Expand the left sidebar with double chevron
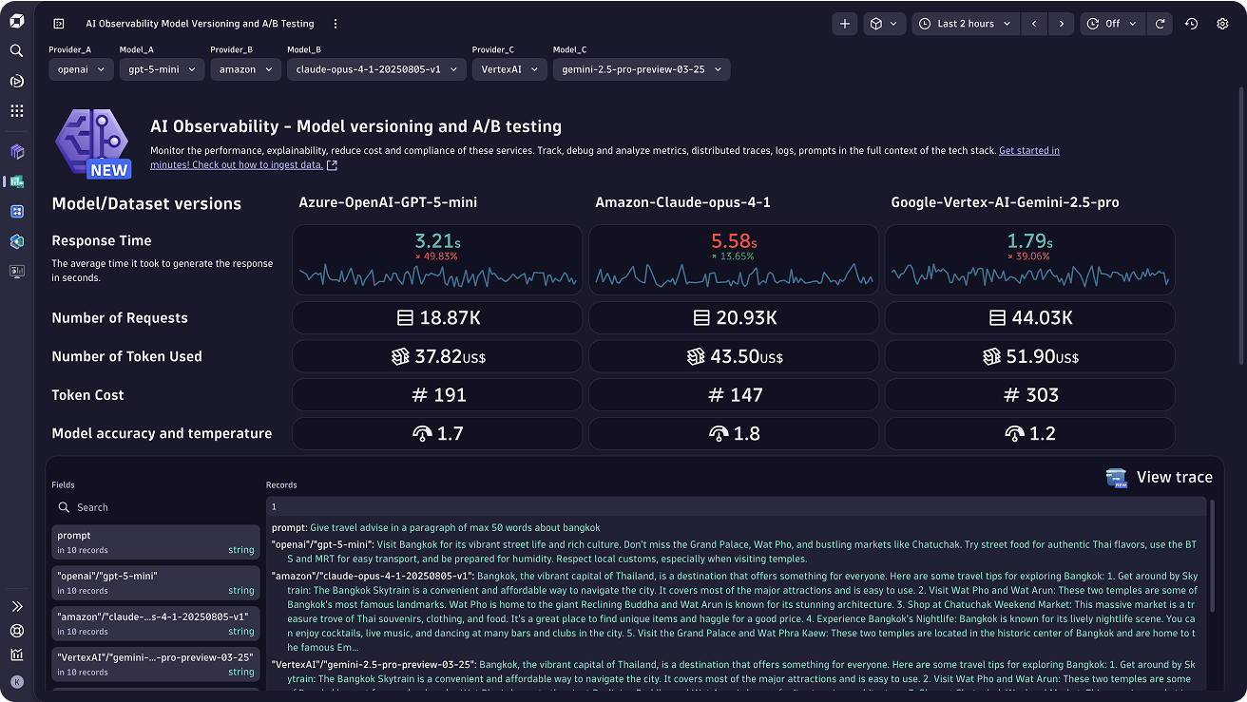 16,606
